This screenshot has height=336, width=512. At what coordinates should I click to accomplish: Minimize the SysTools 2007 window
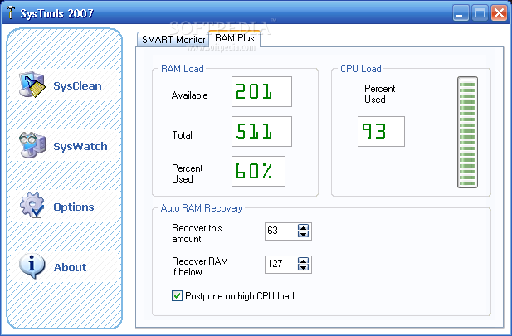(461, 13)
